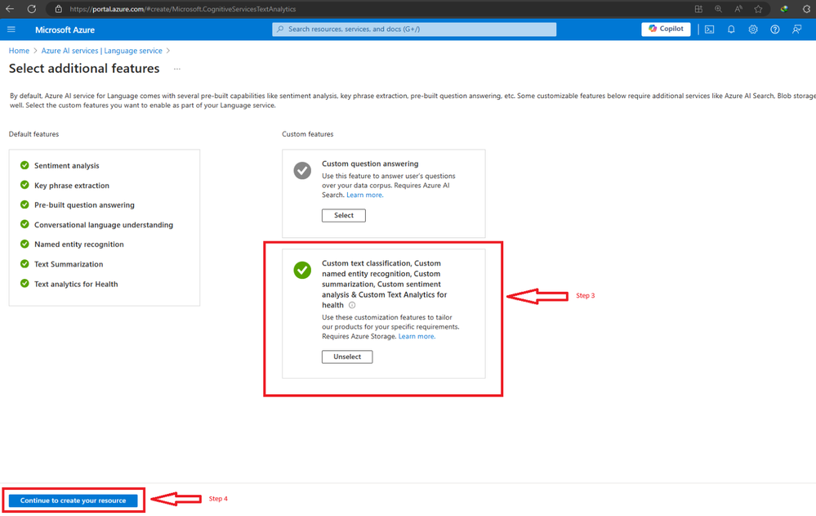
Task: Click the green check on Custom text classification card
Action: [x=302, y=270]
